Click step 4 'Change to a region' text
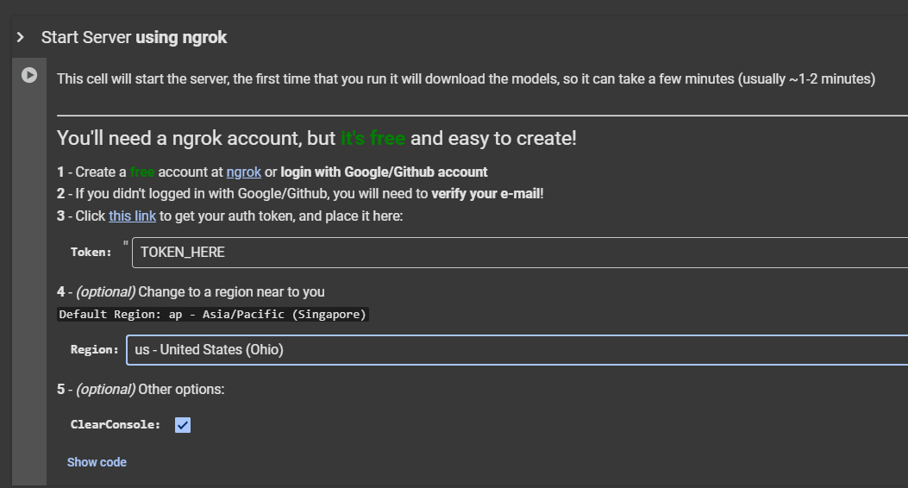The image size is (908, 488). tap(231, 291)
